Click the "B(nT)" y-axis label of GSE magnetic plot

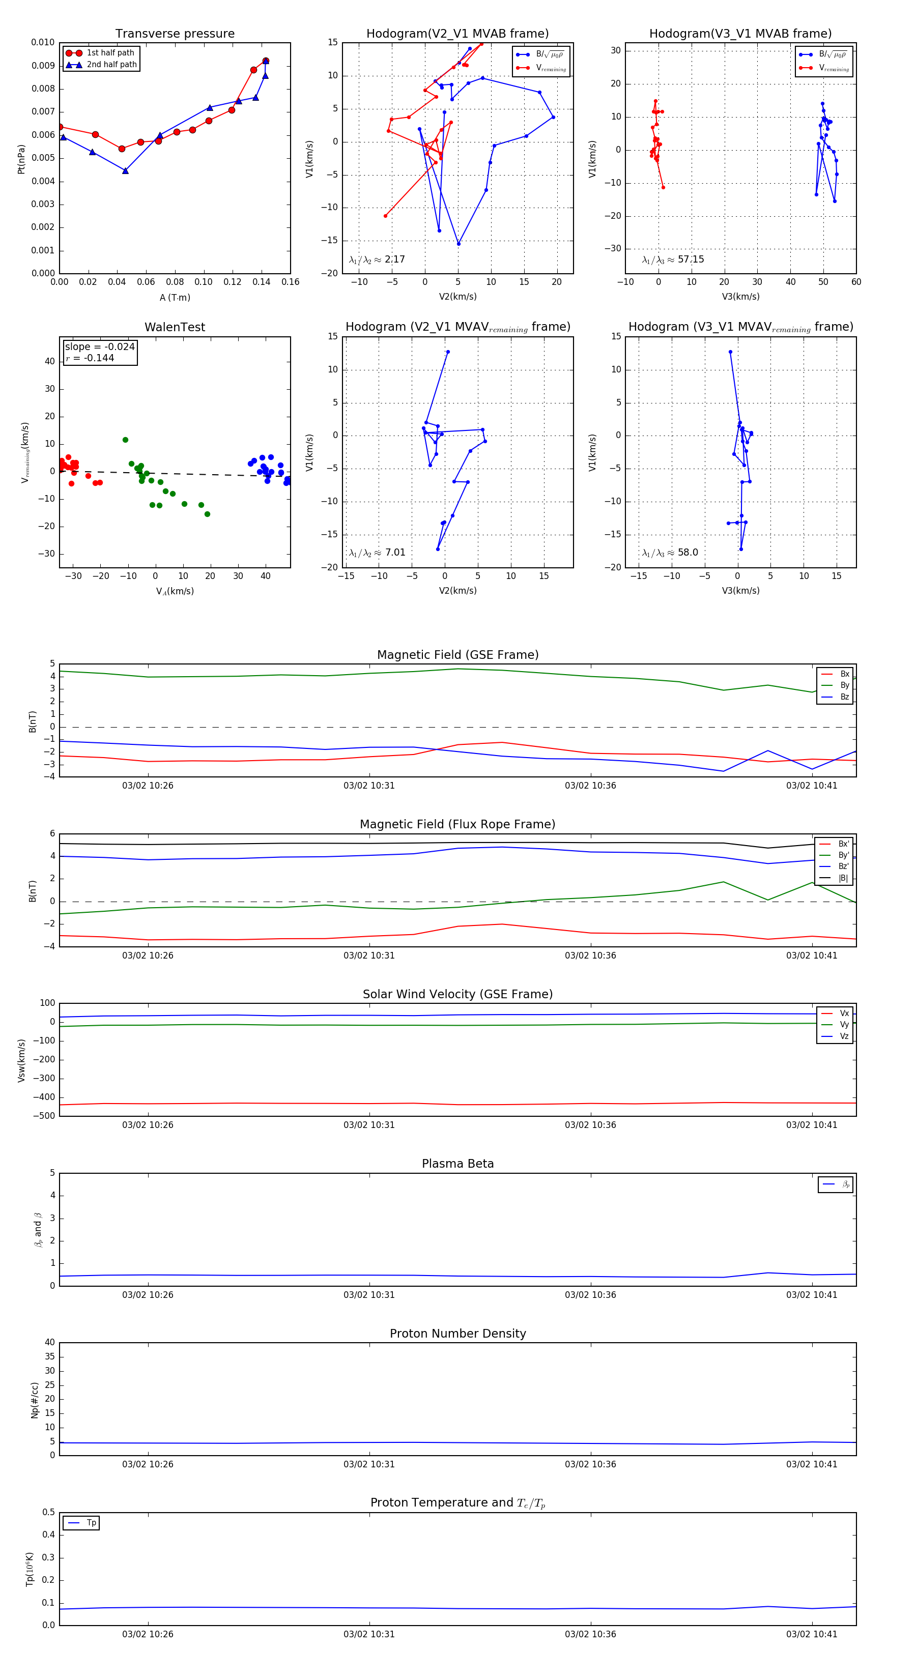[x=33, y=721]
